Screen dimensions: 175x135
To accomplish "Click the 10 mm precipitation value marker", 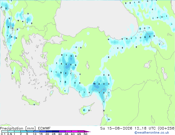I will [94, 84].
